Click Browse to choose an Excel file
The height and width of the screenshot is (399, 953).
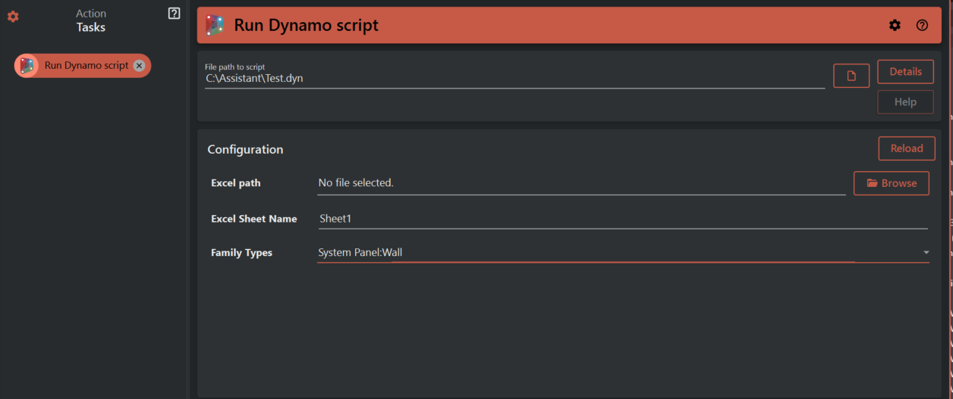tap(892, 183)
